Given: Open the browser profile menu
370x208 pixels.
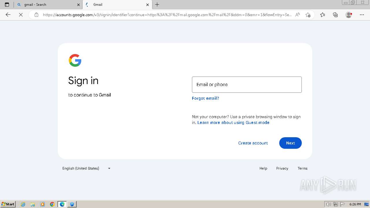Looking at the screenshot, I should 349,15.
